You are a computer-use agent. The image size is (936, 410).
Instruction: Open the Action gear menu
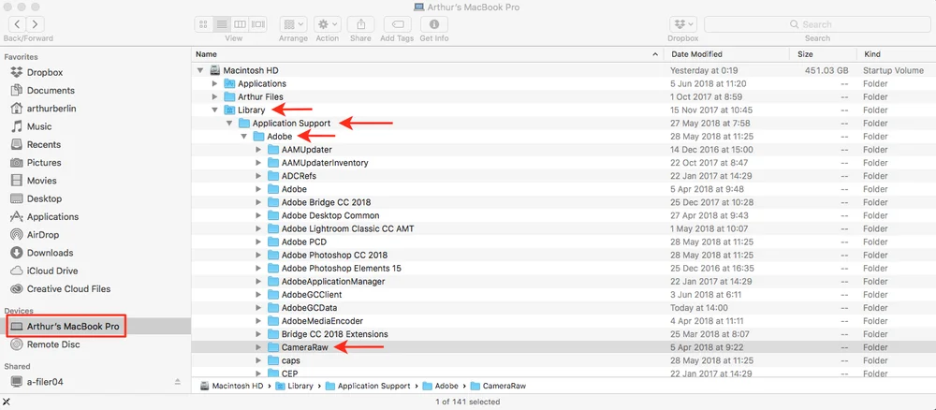tap(327, 24)
